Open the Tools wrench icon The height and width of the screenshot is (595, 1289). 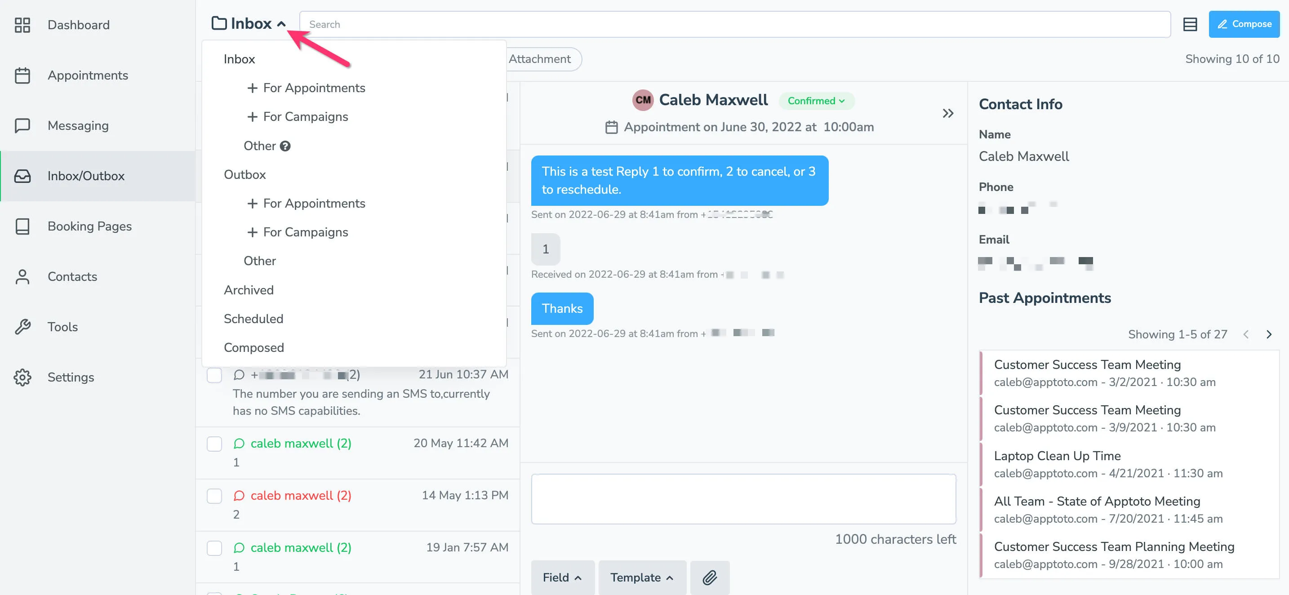coord(22,327)
